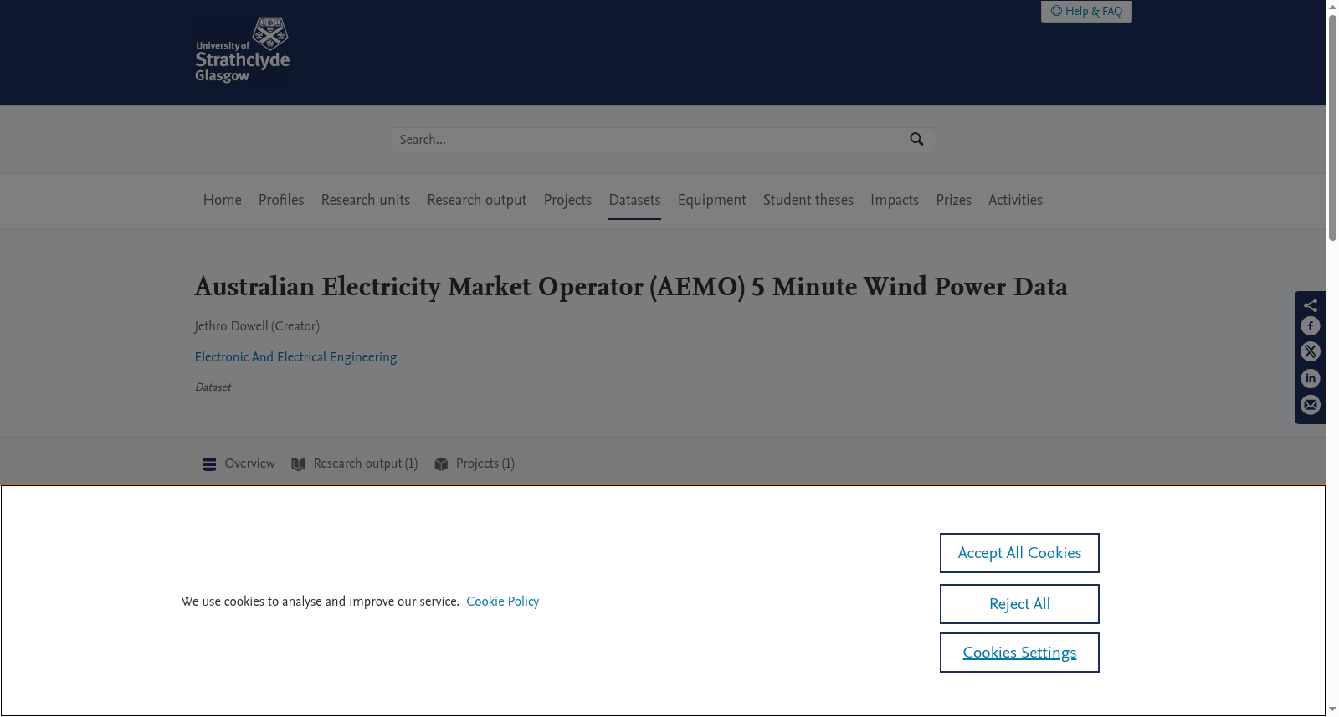1339x717 pixels.
Task: Open Research output section
Action: (x=477, y=200)
